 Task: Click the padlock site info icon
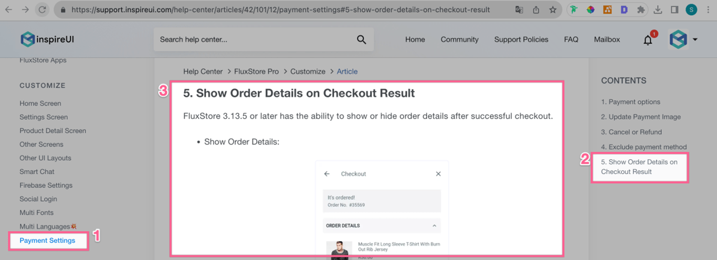coord(62,9)
